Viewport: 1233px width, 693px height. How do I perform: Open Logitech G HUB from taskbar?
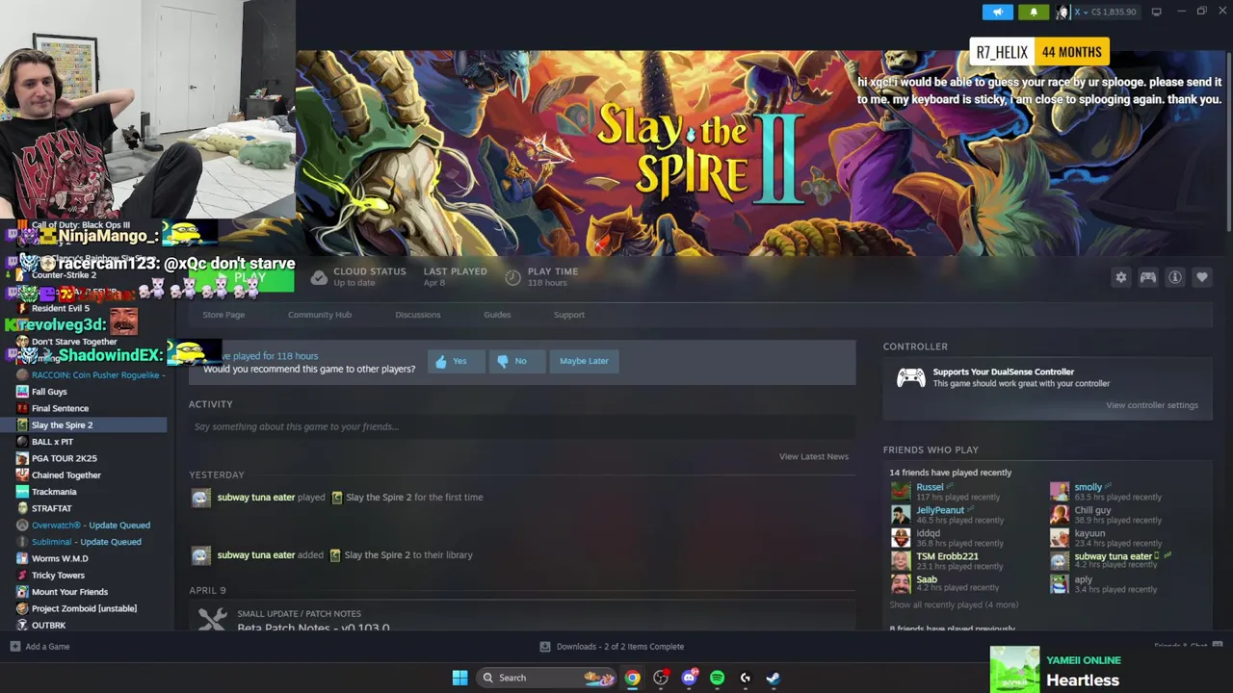745,678
